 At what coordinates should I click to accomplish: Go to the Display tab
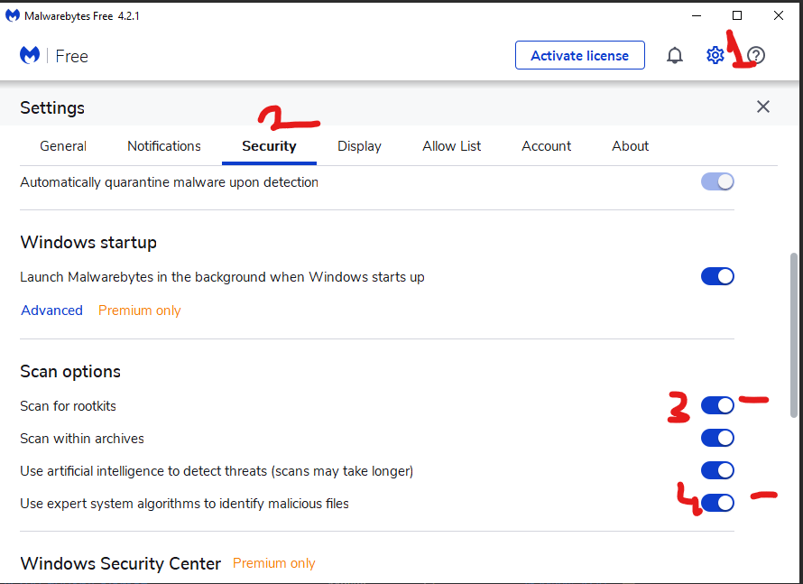click(359, 146)
